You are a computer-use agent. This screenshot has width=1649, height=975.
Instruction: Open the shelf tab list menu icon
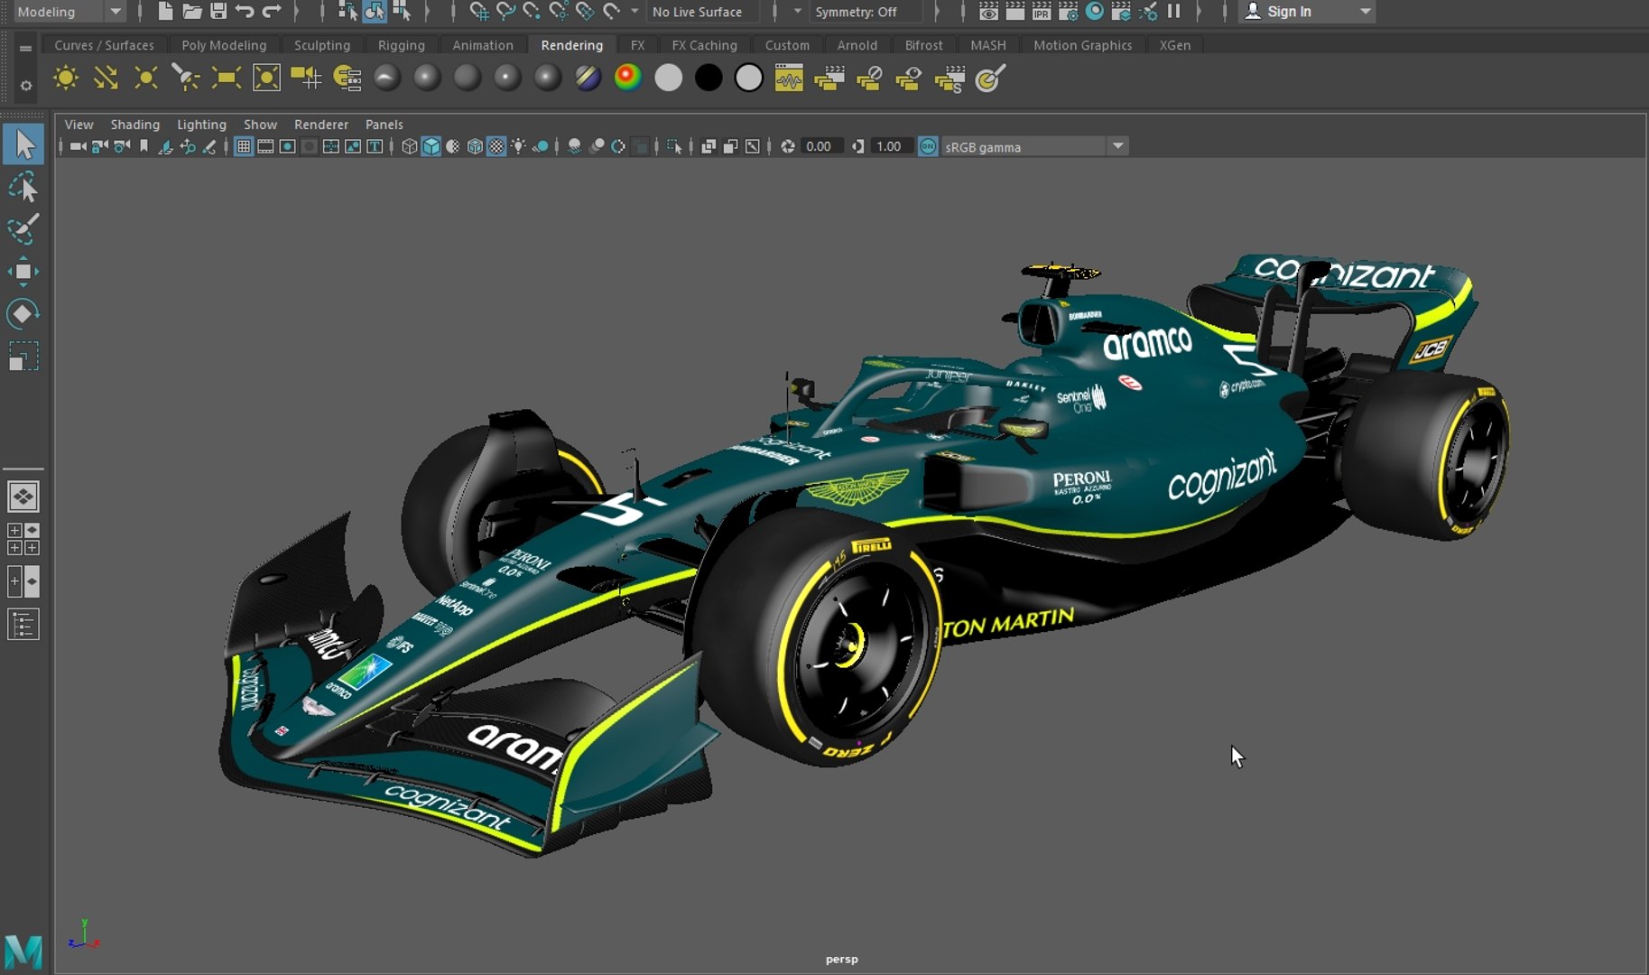(x=25, y=48)
